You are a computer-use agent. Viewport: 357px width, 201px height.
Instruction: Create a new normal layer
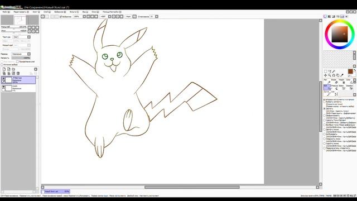coord(4,69)
